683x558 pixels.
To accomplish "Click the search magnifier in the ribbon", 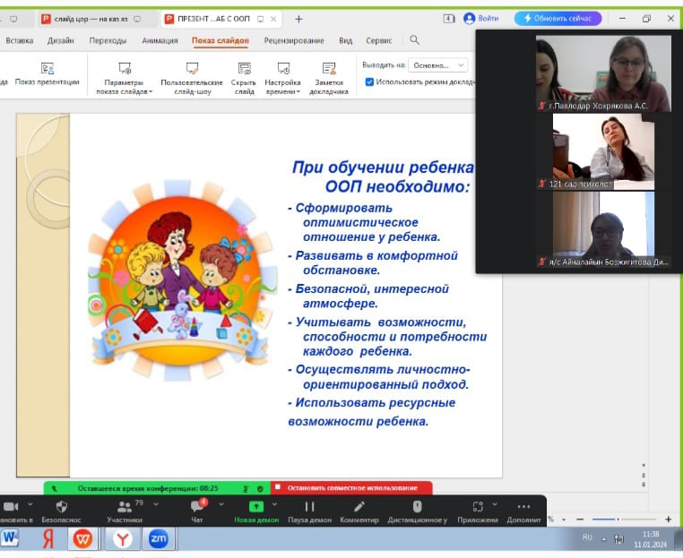I will (x=414, y=40).
